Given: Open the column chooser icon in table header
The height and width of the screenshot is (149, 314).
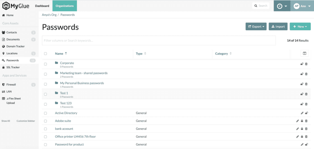Looking at the screenshot, I should click(305, 53).
